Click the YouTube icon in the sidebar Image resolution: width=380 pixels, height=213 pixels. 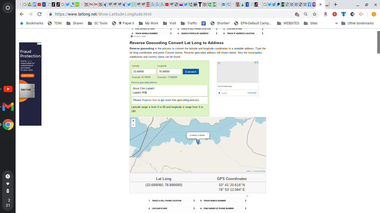(8, 89)
